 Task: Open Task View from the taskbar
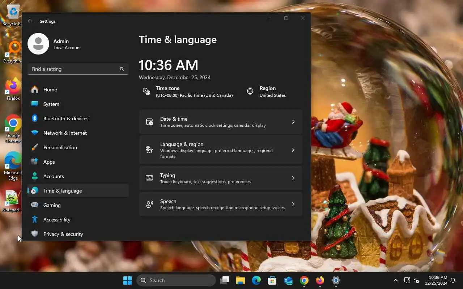pyautogui.click(x=225, y=280)
